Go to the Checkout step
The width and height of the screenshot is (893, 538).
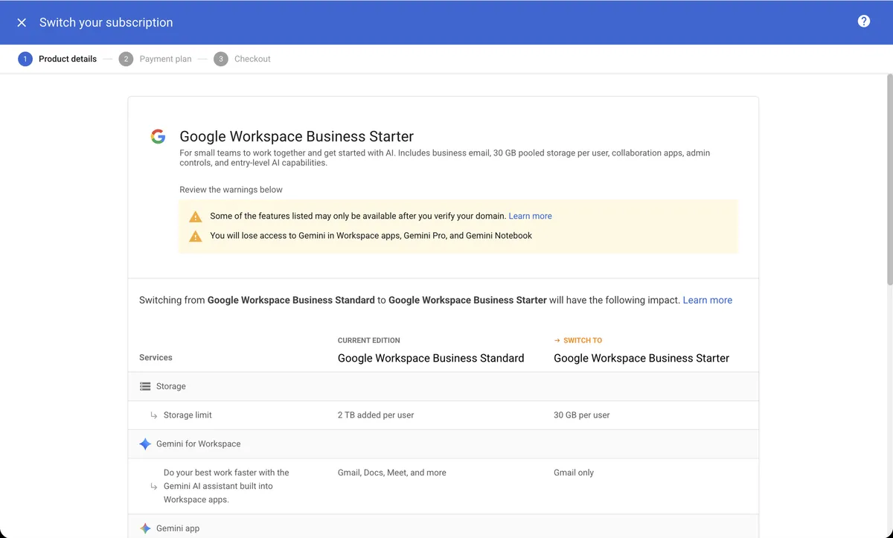[x=252, y=59]
